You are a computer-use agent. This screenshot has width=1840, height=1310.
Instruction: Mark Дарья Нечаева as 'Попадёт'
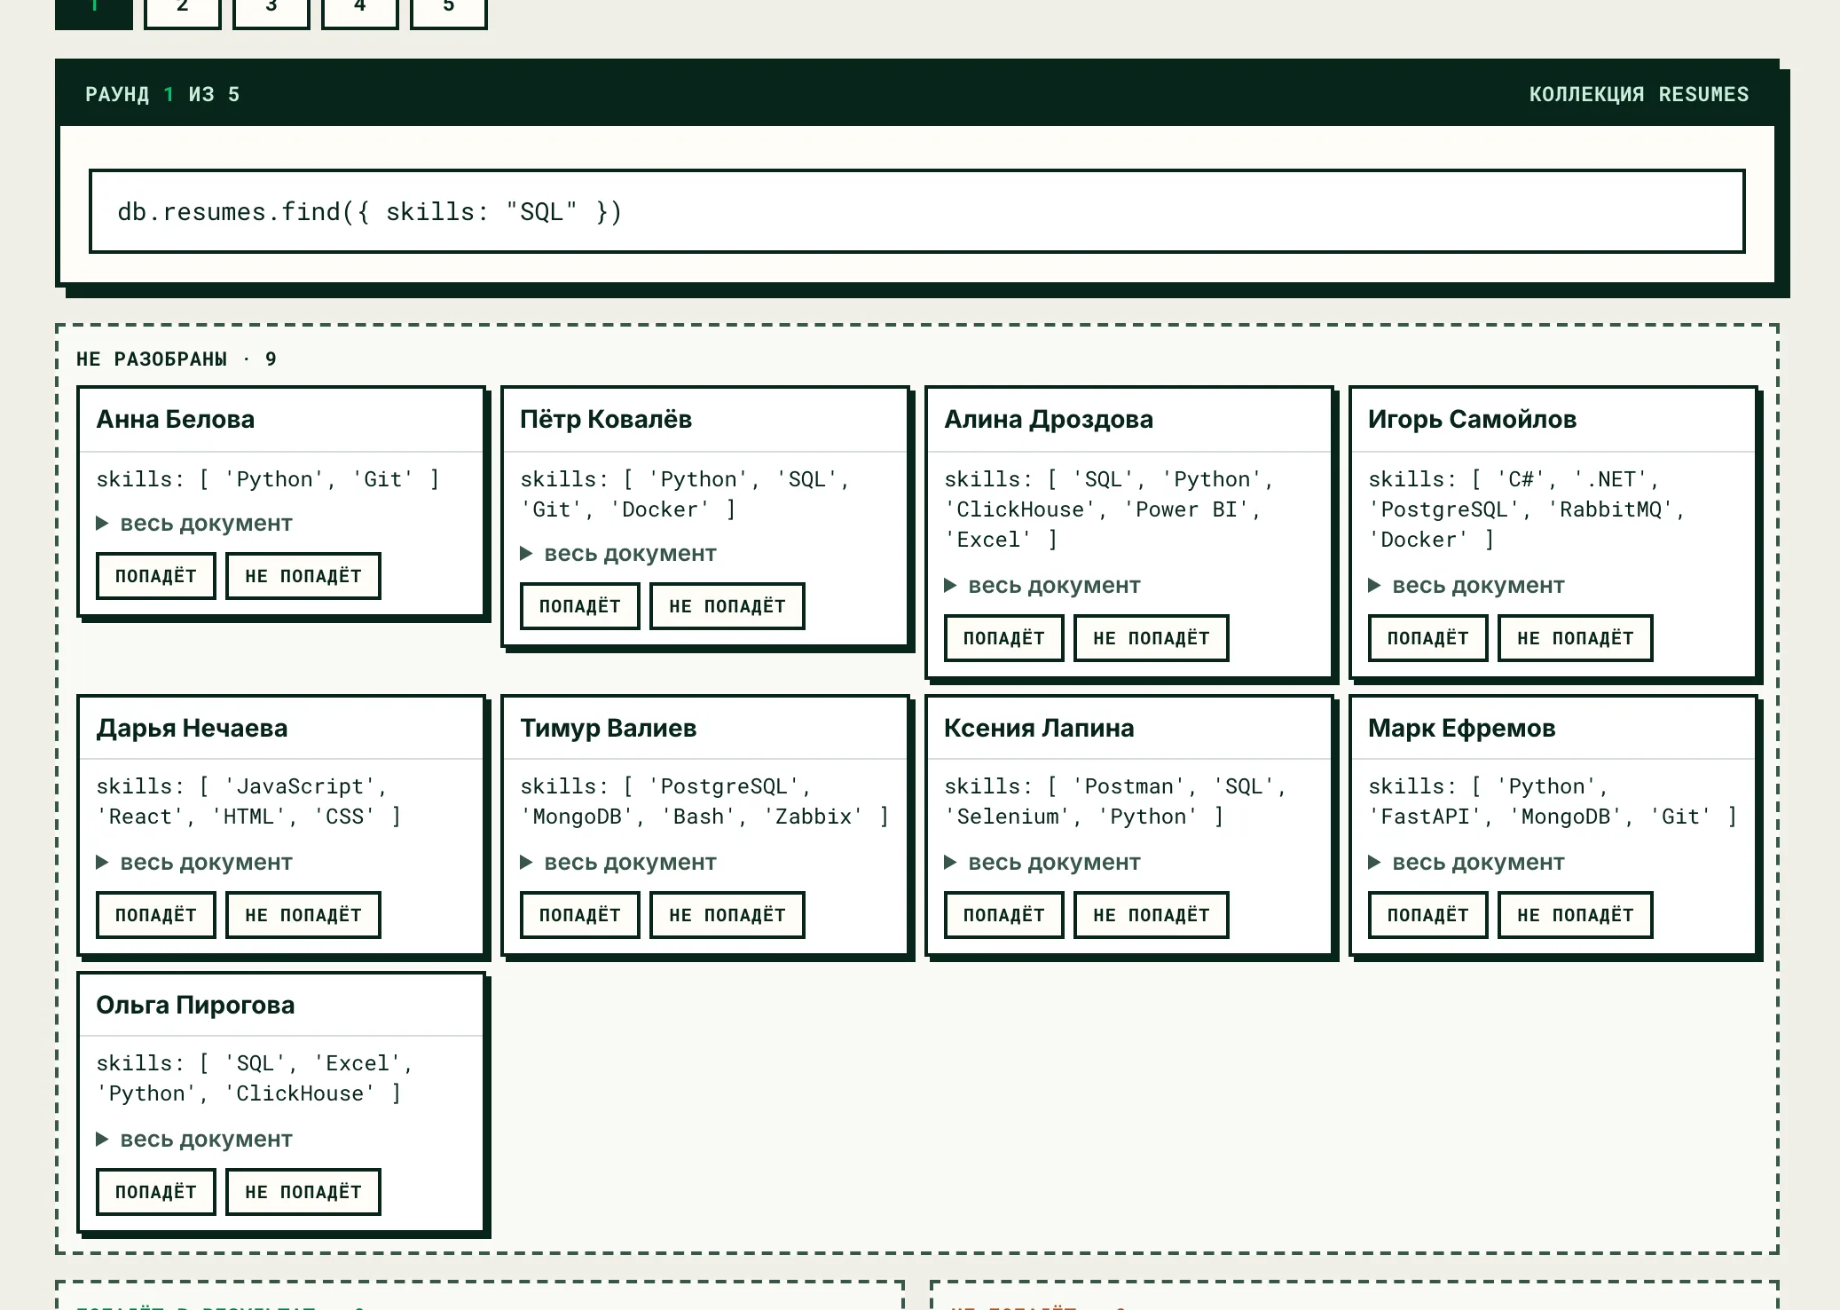pyautogui.click(x=156, y=915)
